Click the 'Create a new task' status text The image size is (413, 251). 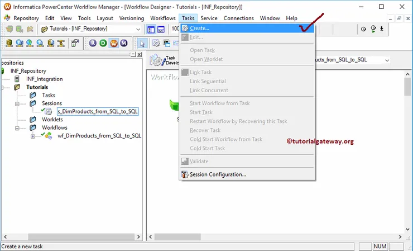coord(22,247)
